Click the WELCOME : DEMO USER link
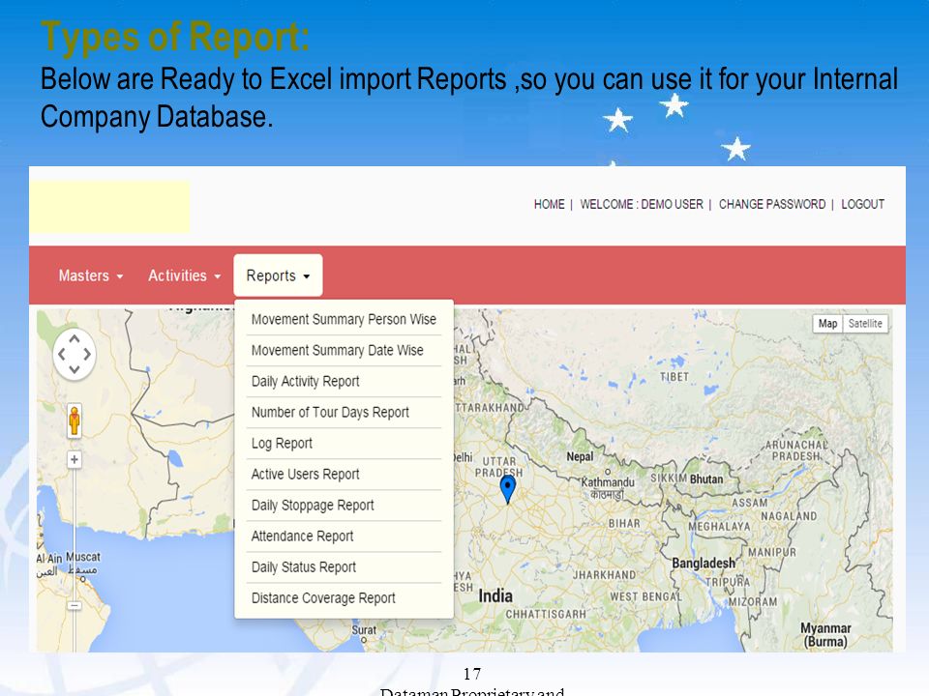 pos(642,204)
